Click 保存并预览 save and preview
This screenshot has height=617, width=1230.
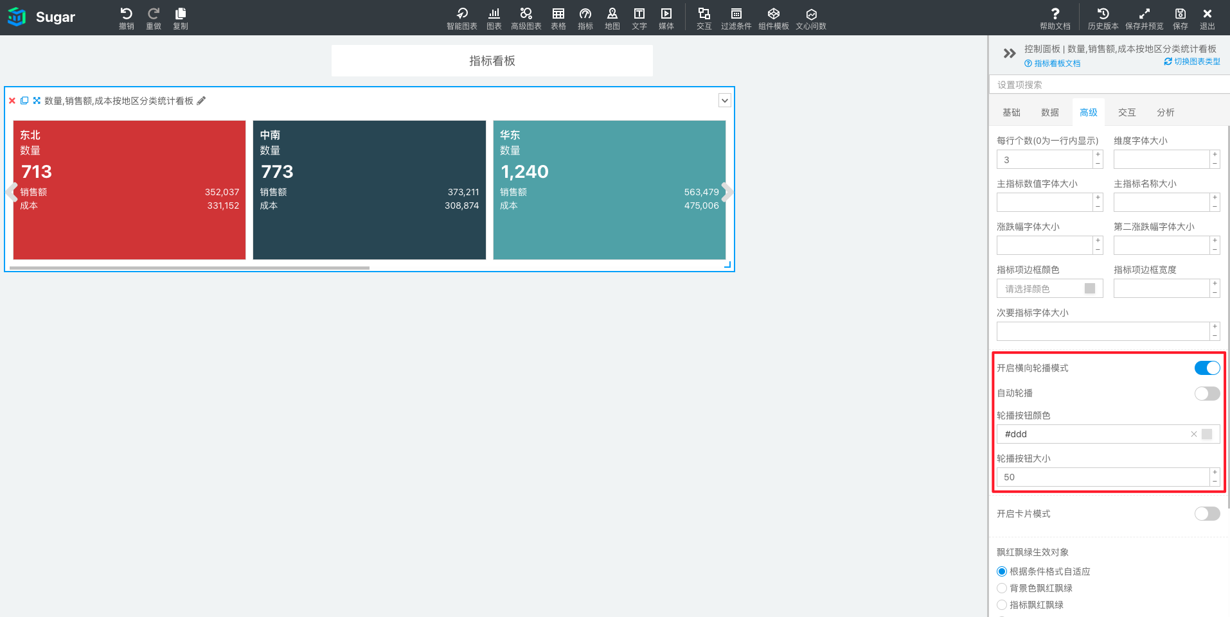1145,18
